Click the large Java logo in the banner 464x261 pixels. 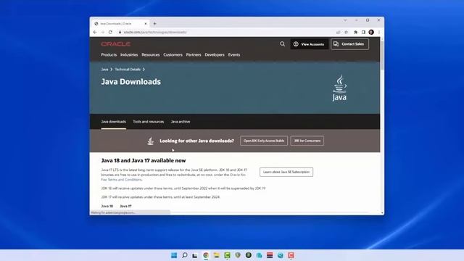click(x=339, y=88)
